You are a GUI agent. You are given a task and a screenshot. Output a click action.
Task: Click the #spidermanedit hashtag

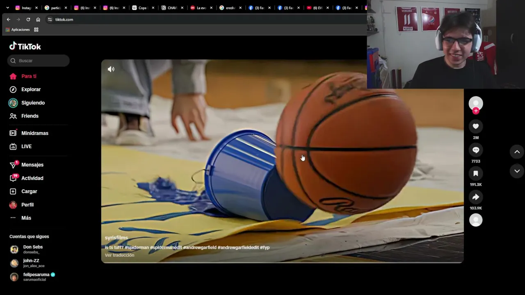point(166,247)
